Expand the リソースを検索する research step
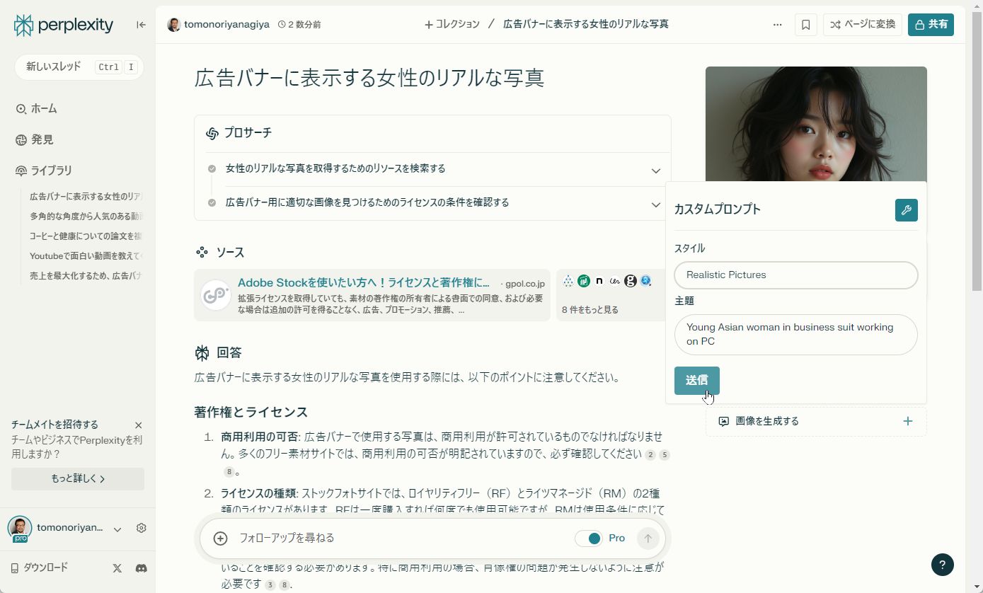Viewport: 983px width, 593px height. tap(655, 171)
